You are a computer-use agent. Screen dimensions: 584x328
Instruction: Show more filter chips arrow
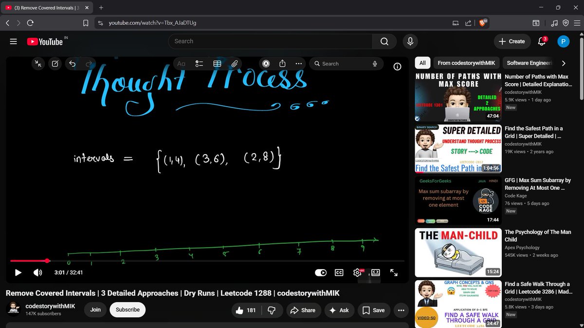(564, 63)
